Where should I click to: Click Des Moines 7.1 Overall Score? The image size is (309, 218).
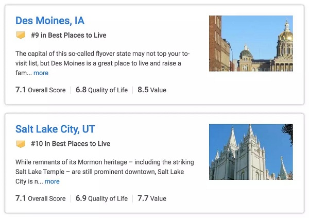tap(40, 90)
